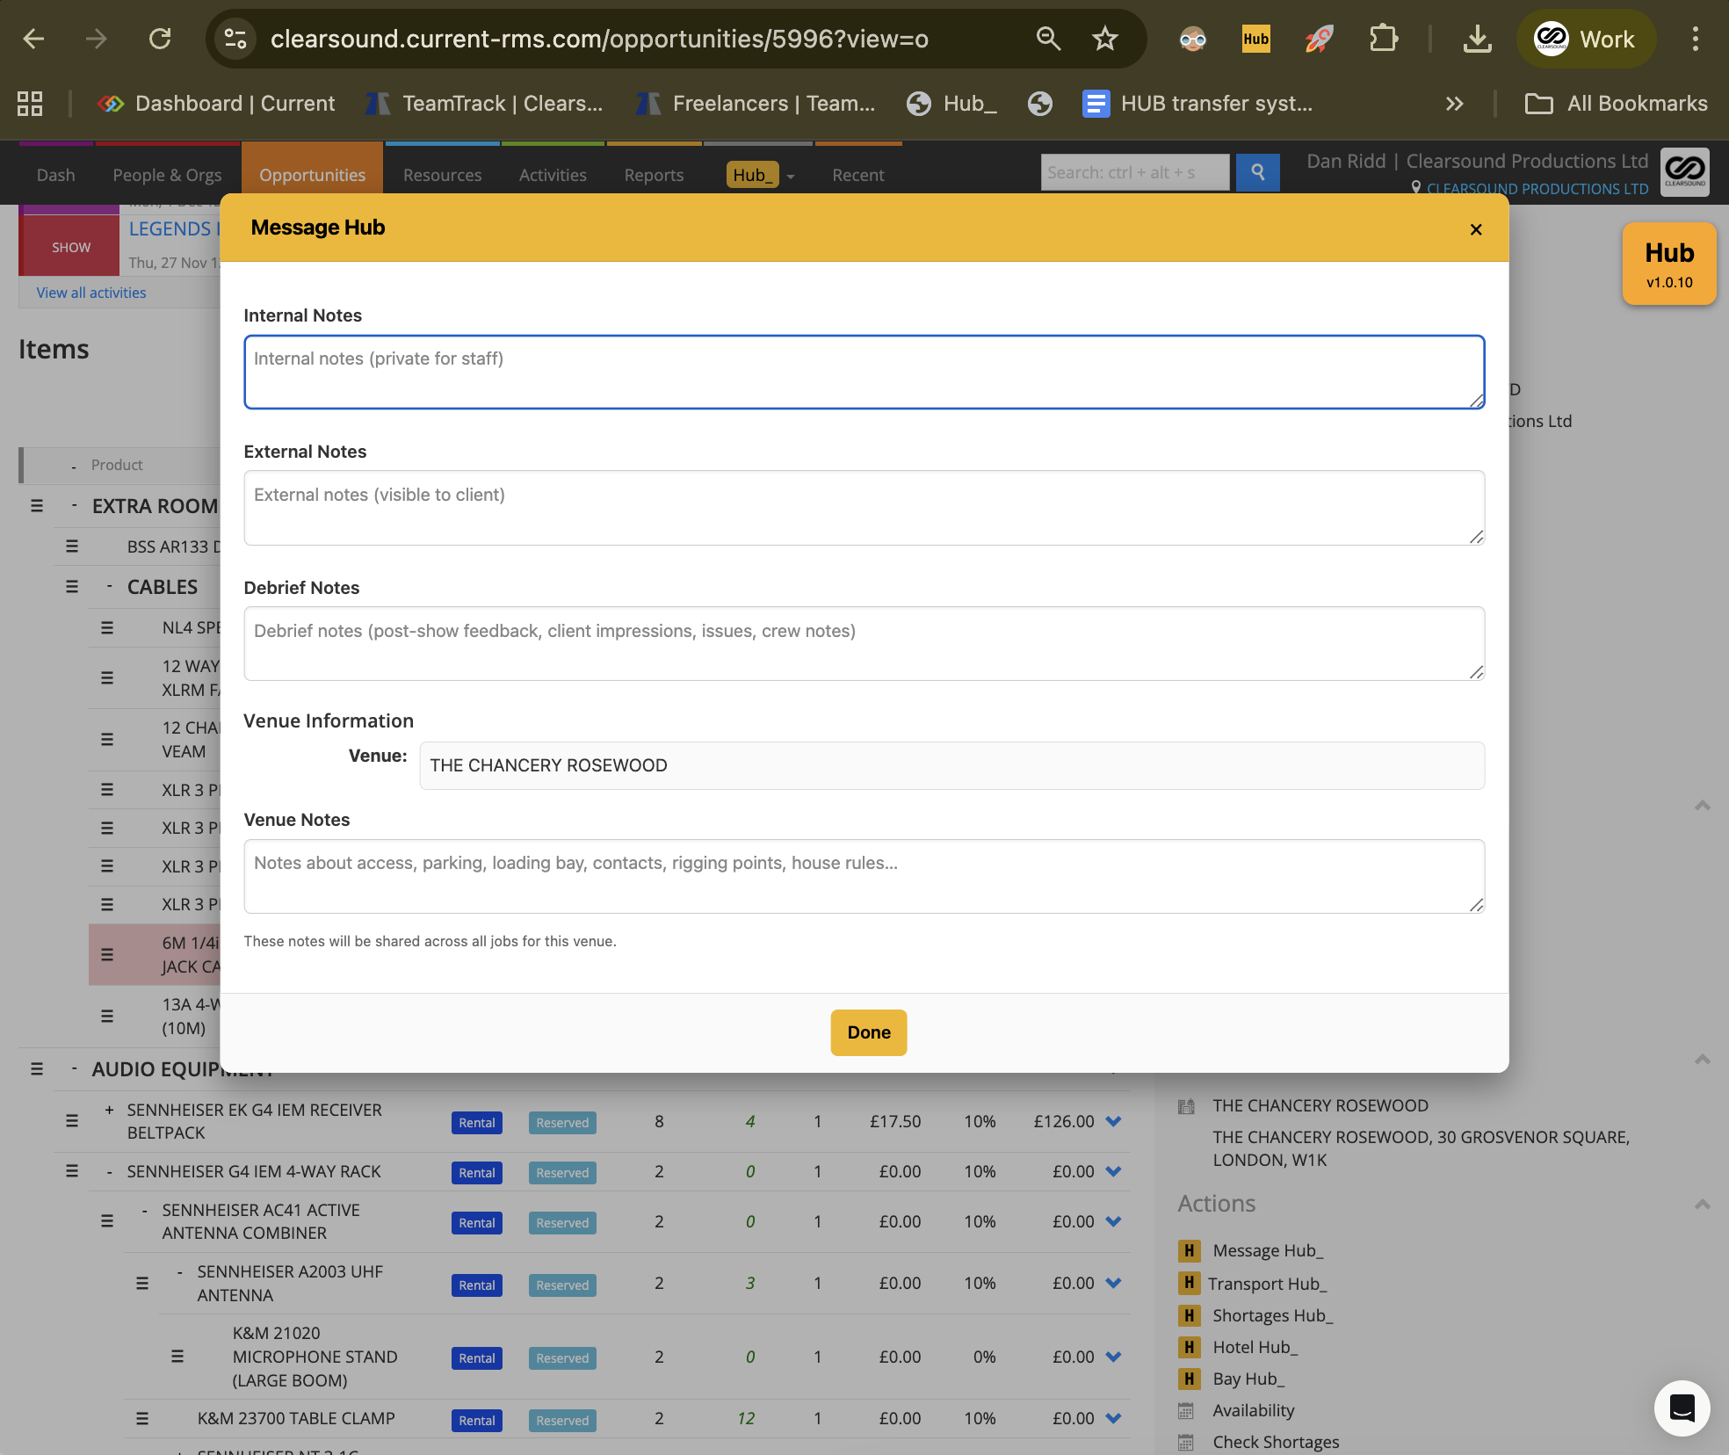Switch to the Resources tab
Image resolution: width=1729 pixels, height=1455 pixels.
(442, 175)
